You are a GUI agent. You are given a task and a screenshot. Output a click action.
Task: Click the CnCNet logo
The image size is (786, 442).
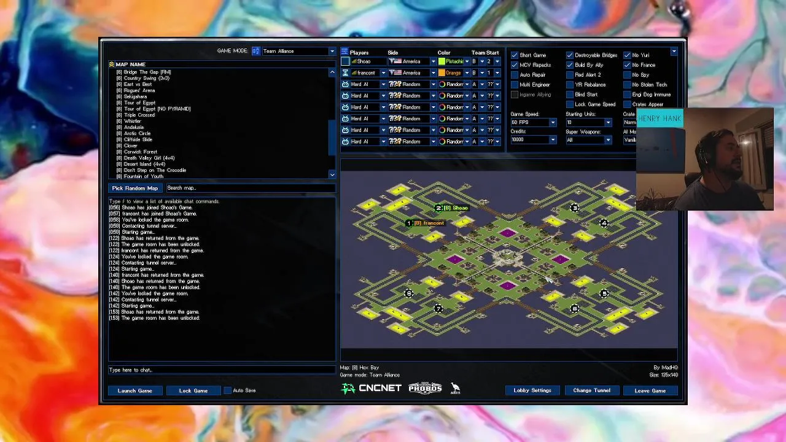(372, 388)
